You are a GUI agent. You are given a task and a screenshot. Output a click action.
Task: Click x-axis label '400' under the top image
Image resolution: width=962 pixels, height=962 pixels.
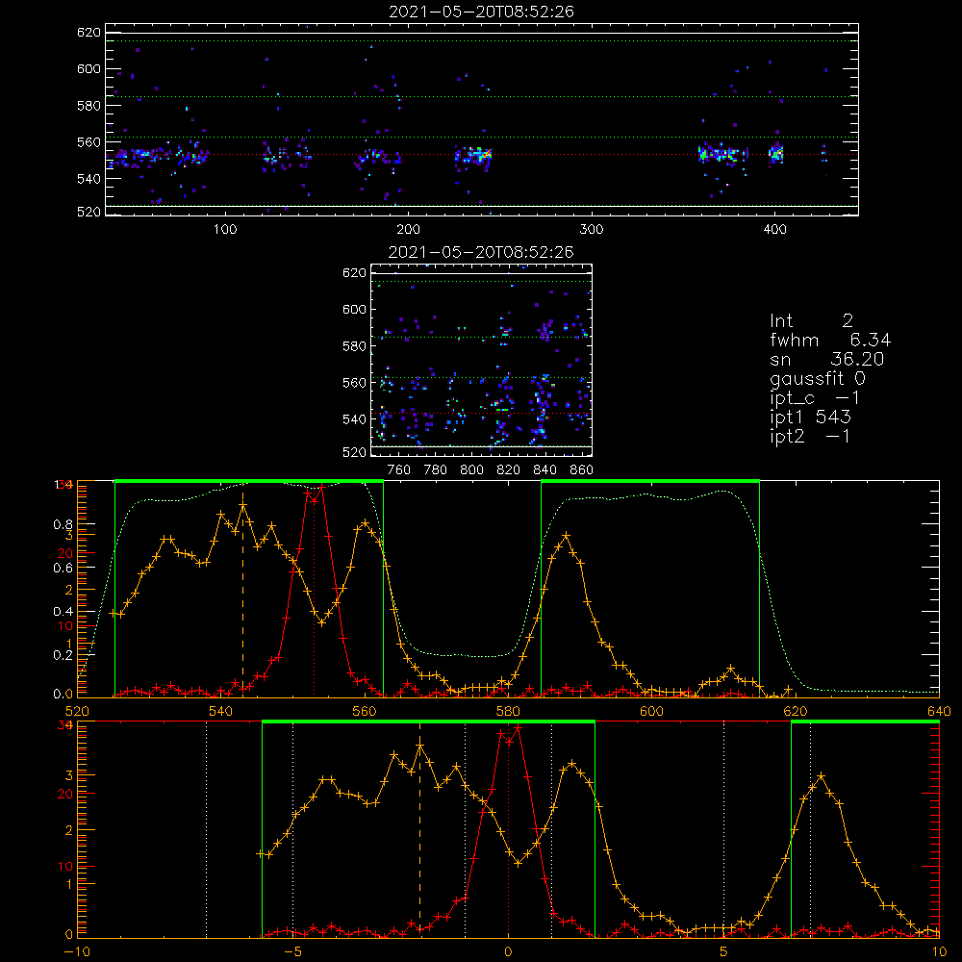pyautogui.click(x=774, y=229)
